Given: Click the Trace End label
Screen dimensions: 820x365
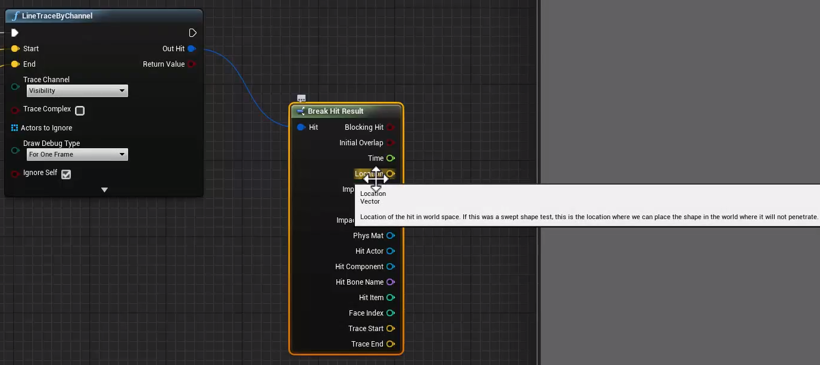Looking at the screenshot, I should 367,344.
